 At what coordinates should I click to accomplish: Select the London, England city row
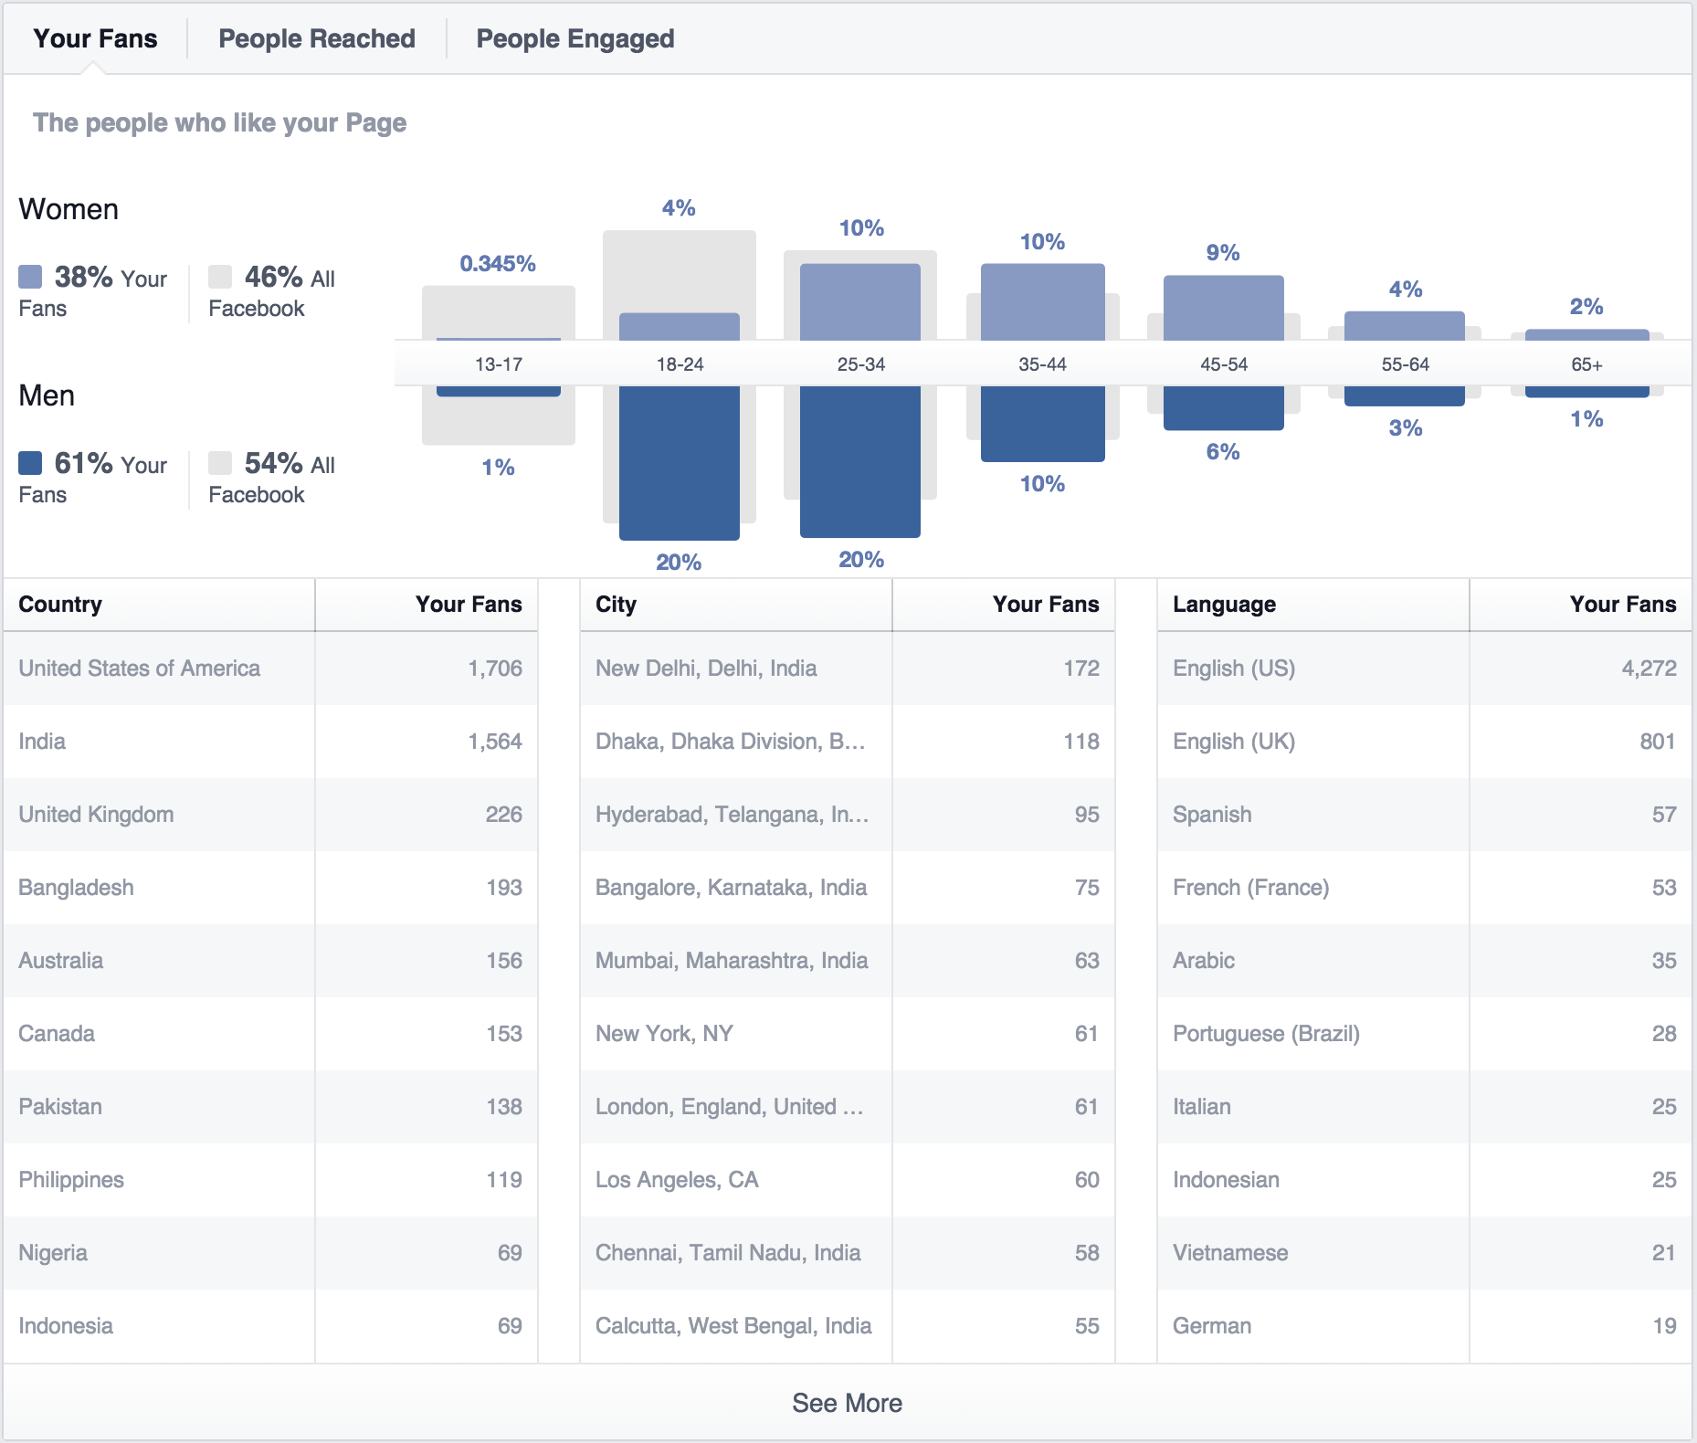coord(848,1107)
